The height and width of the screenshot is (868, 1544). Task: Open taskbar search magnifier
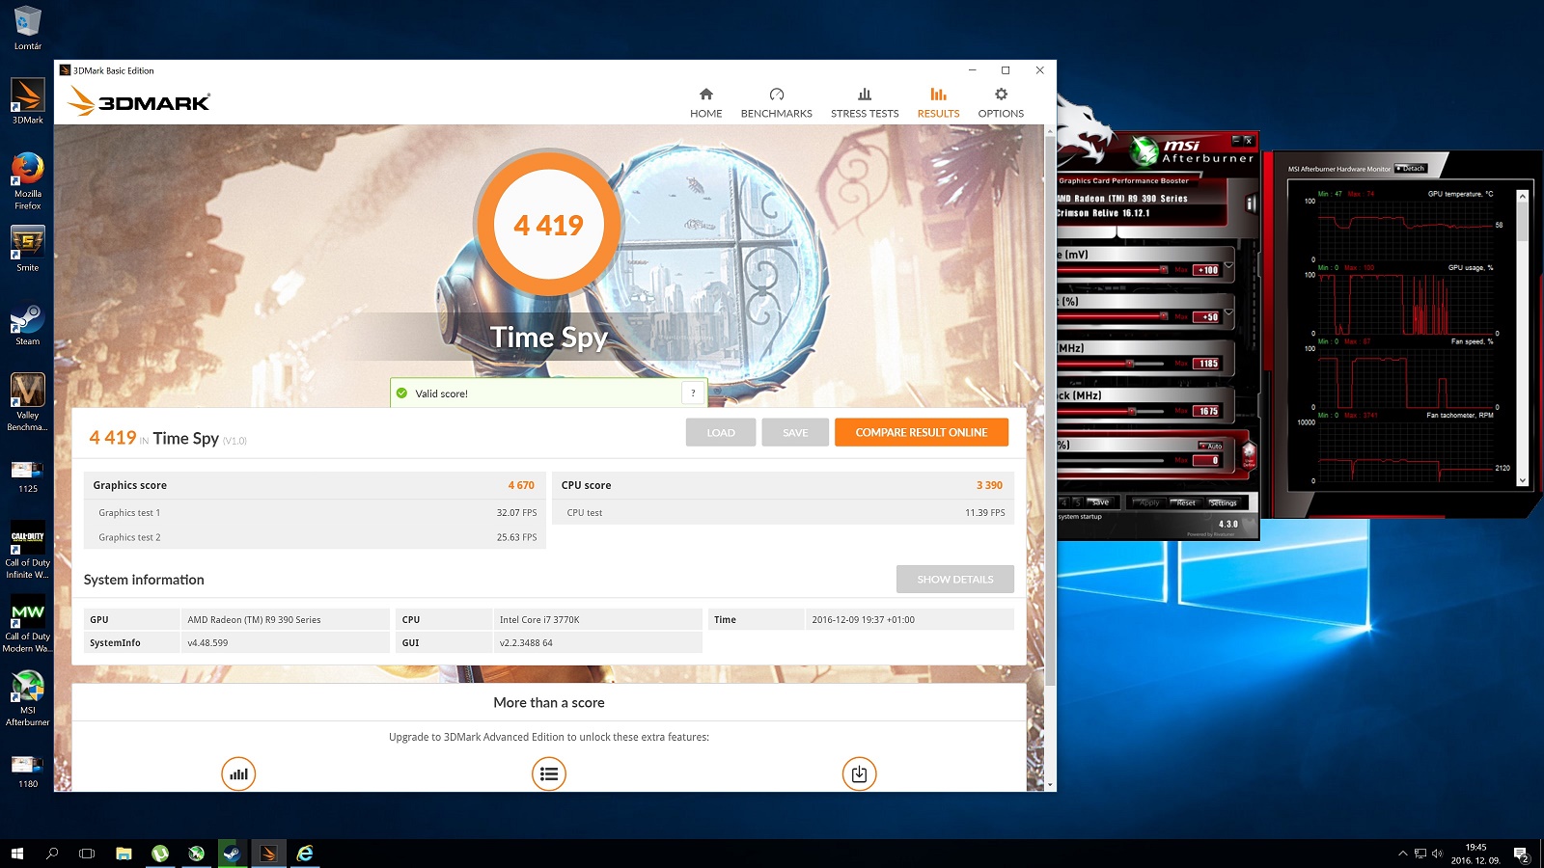point(52,854)
